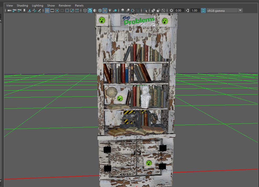This screenshot has height=187, width=259.
Task: Toggle the Film Gate overlay
Action: click(52, 10)
